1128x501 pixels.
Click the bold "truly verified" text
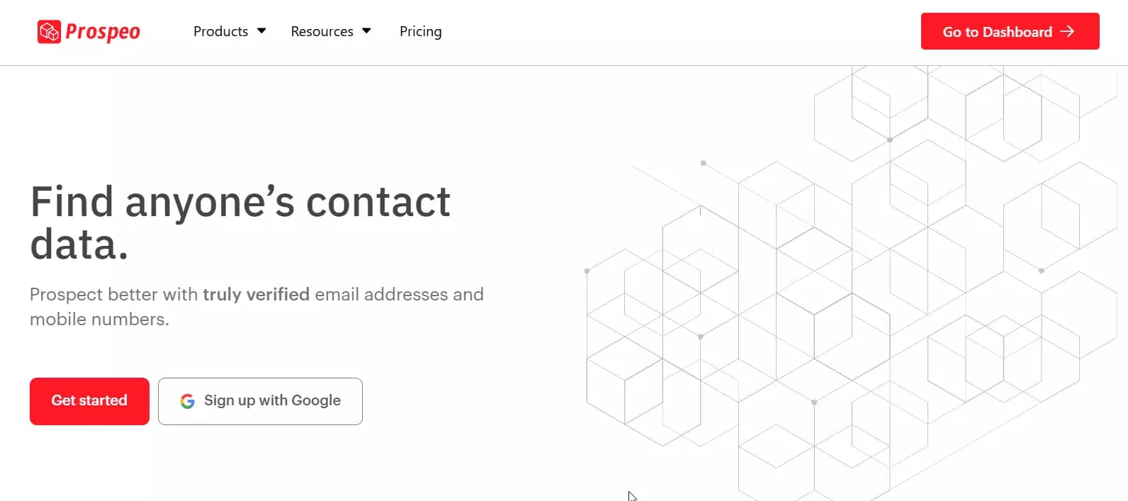point(256,294)
